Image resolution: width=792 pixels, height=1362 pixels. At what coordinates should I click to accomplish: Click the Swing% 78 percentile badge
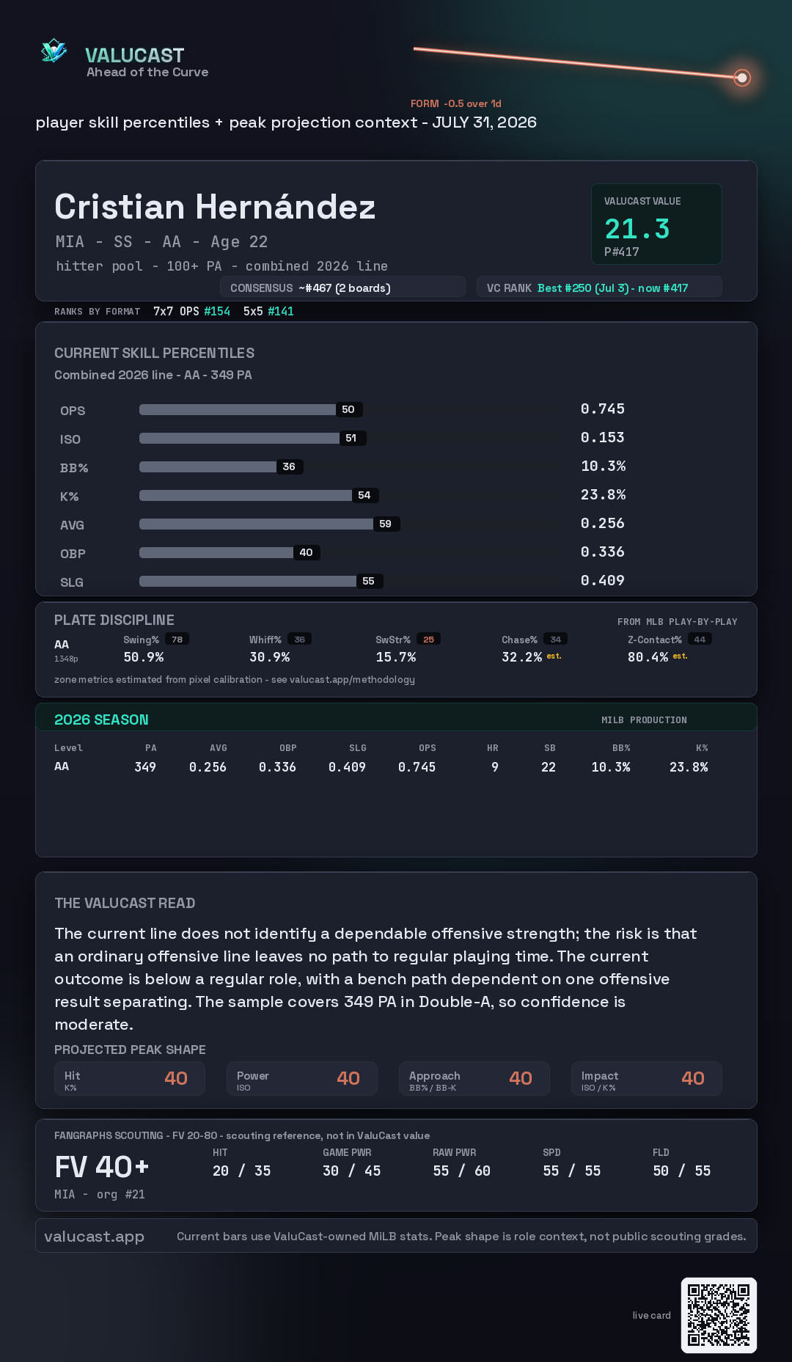177,639
